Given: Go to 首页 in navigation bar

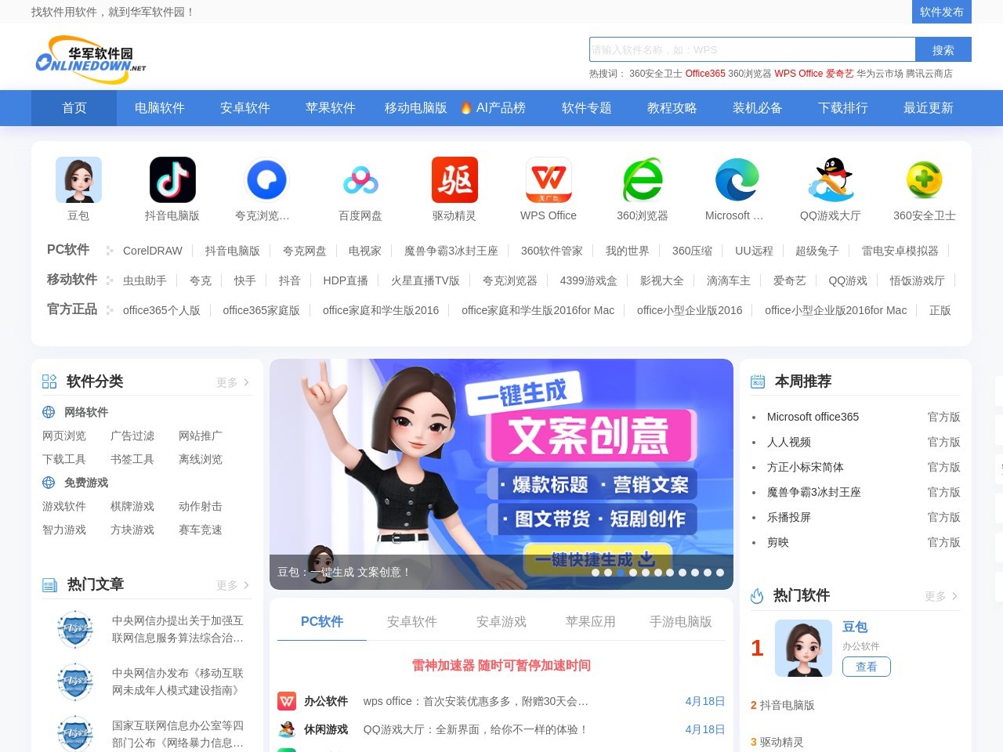Looking at the screenshot, I should click(x=74, y=108).
